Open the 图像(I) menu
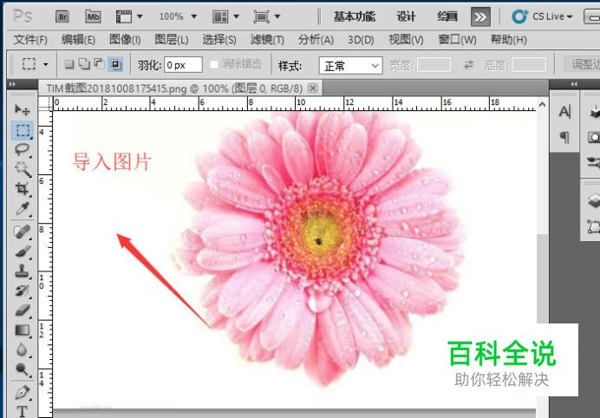Viewport: 600px width, 418px height. tap(125, 40)
